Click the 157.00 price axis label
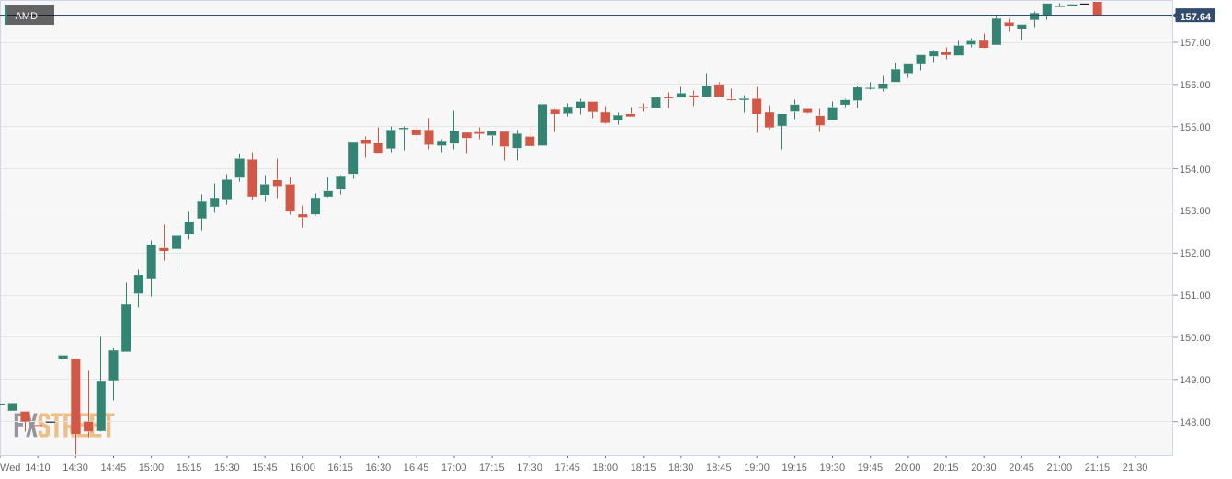The image size is (1232, 479). [x=1194, y=42]
